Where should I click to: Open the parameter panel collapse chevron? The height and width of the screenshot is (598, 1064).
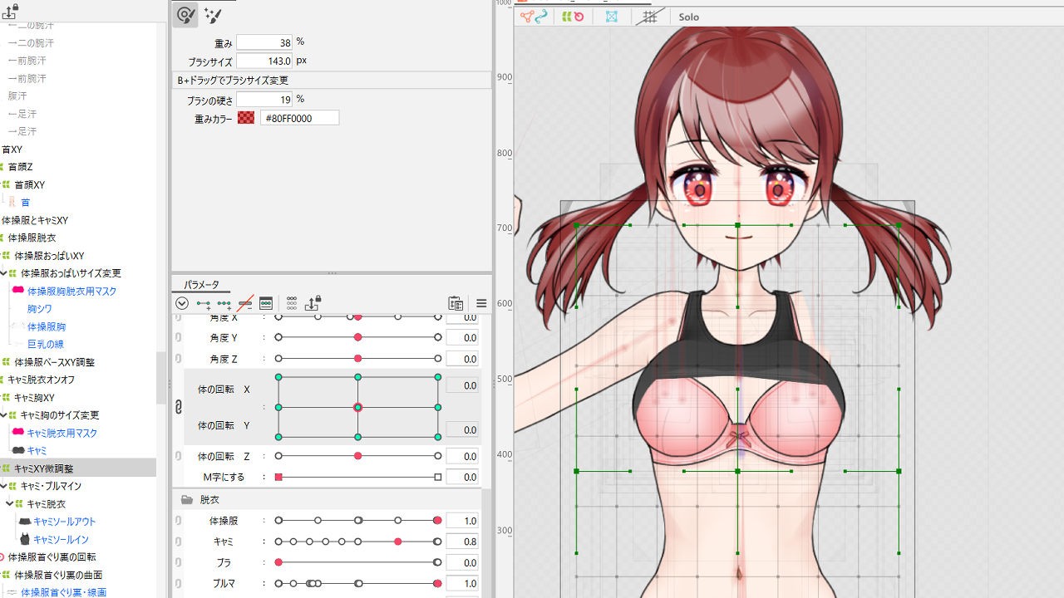point(181,303)
